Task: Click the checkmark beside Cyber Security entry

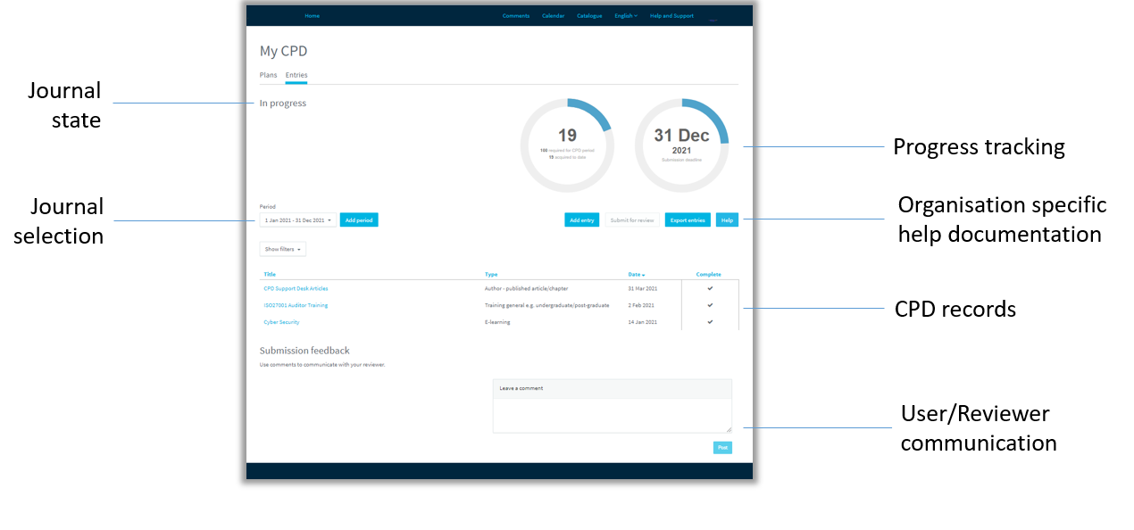Action: [x=709, y=321]
